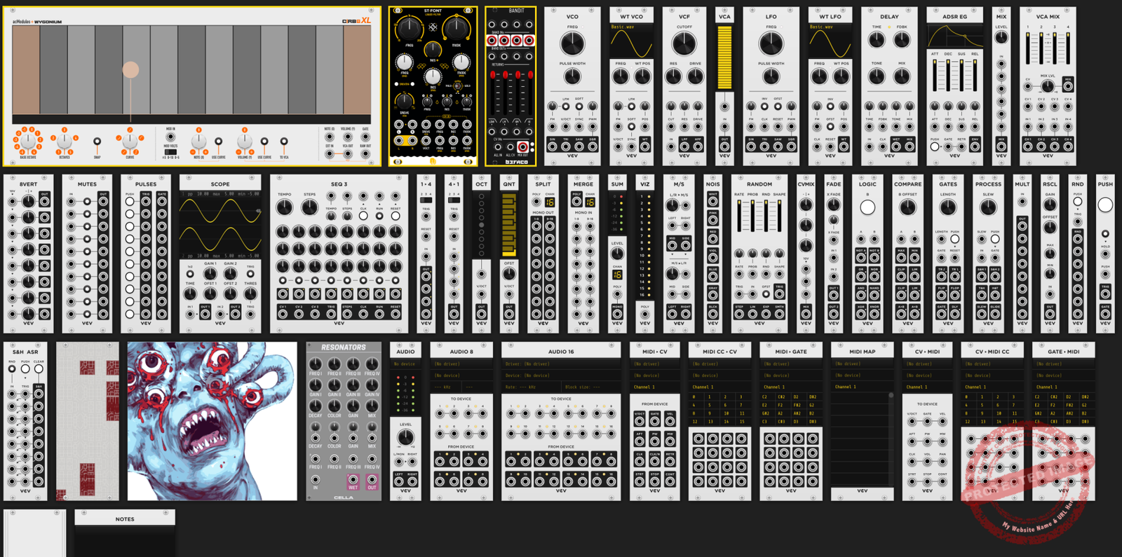Click the top PULSES PUSH button
Screen dimensions: 1122x557
130,201
